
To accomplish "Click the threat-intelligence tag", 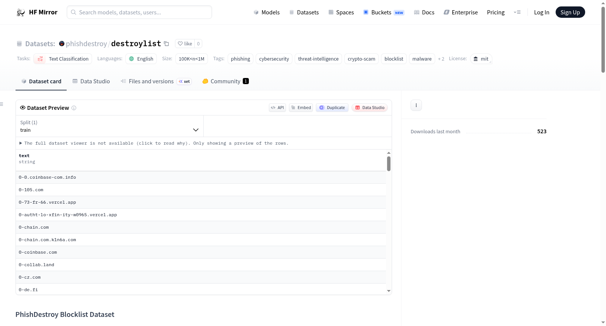I will click(x=318, y=59).
